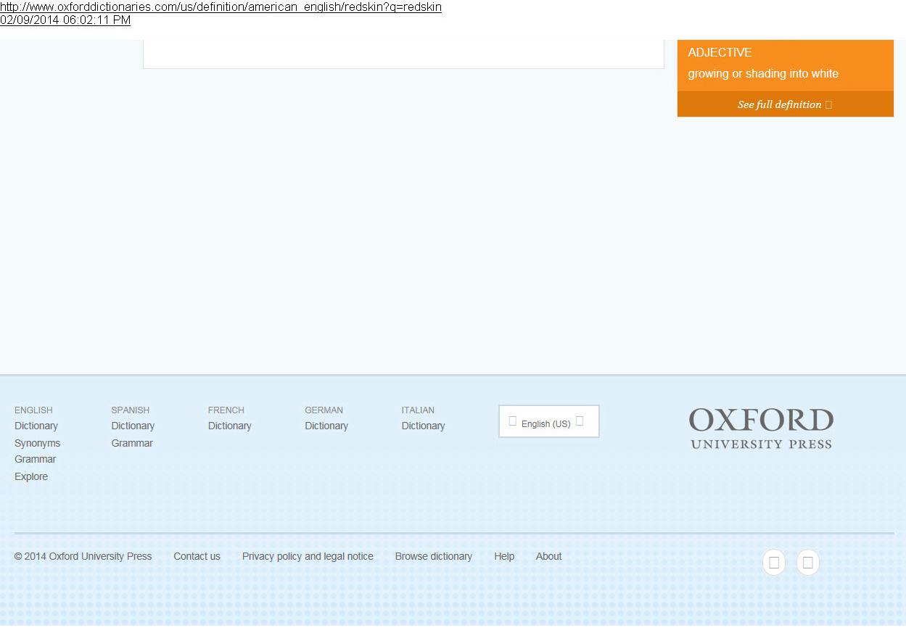The image size is (906, 633).
Task: Open the French Dictionary link
Action: (x=229, y=426)
